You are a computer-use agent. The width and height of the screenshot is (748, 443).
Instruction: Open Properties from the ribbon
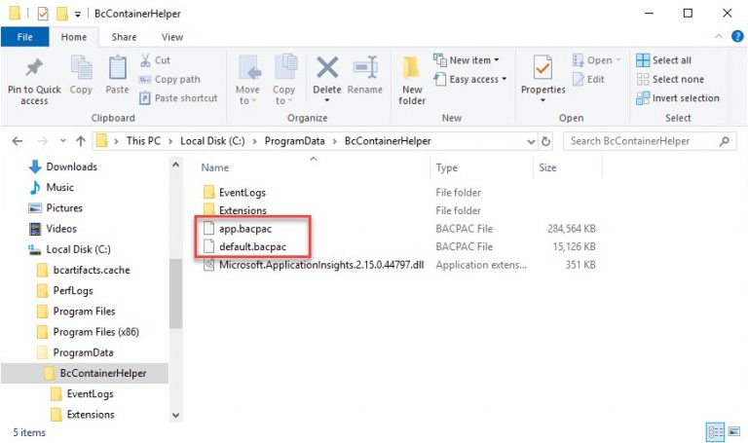tap(542, 69)
